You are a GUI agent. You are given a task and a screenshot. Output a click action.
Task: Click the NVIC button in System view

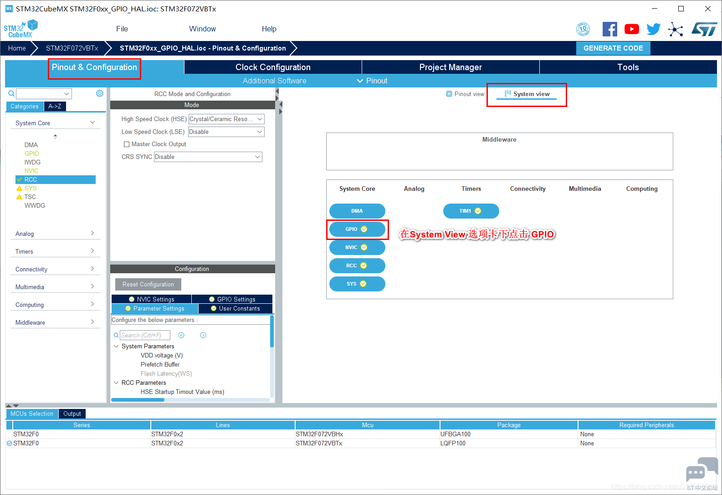pos(357,247)
